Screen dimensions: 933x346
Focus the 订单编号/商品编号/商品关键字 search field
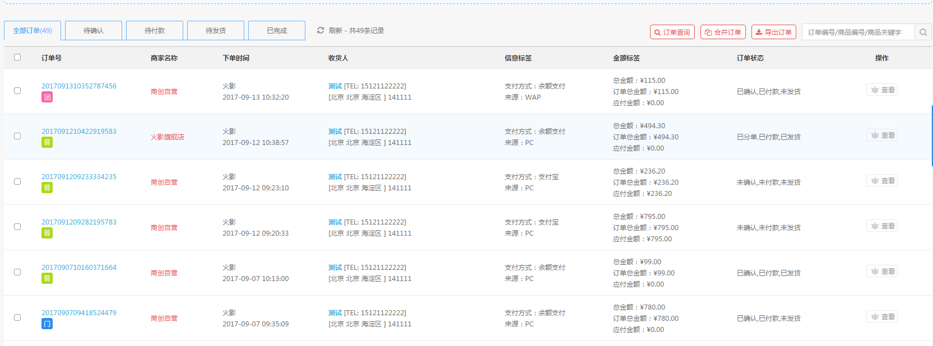click(858, 32)
